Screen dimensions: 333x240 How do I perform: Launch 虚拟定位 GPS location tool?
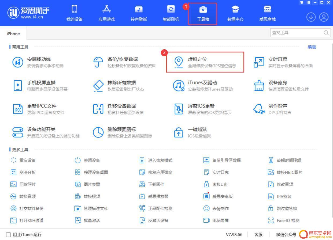click(x=205, y=62)
